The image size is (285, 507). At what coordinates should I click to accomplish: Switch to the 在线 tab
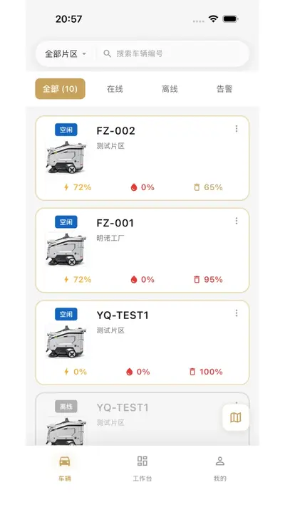(x=115, y=89)
